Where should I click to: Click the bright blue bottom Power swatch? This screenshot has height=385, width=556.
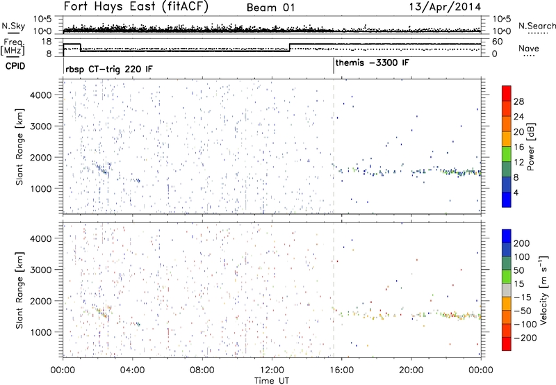tap(507, 199)
